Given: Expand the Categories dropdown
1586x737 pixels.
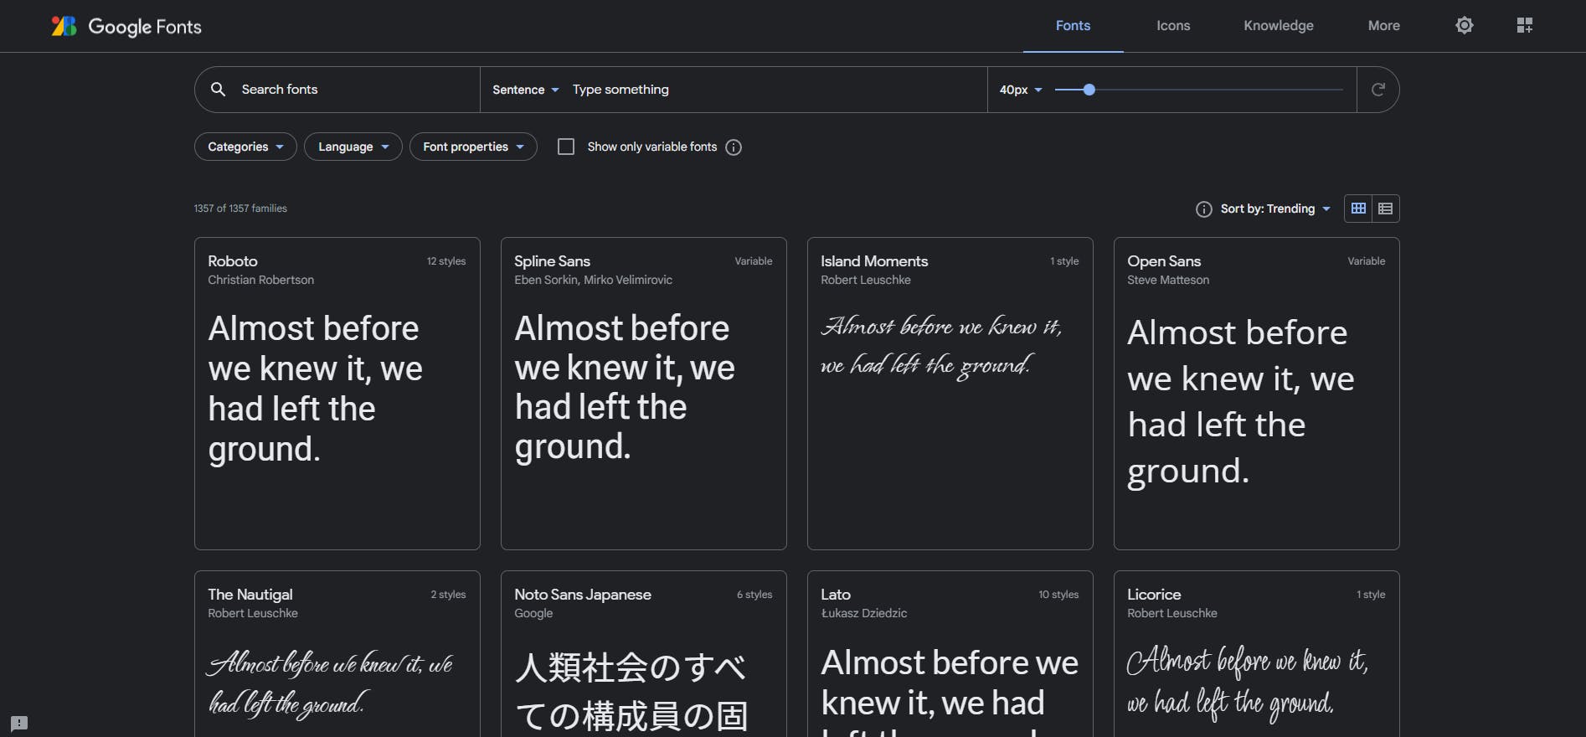Looking at the screenshot, I should point(245,147).
